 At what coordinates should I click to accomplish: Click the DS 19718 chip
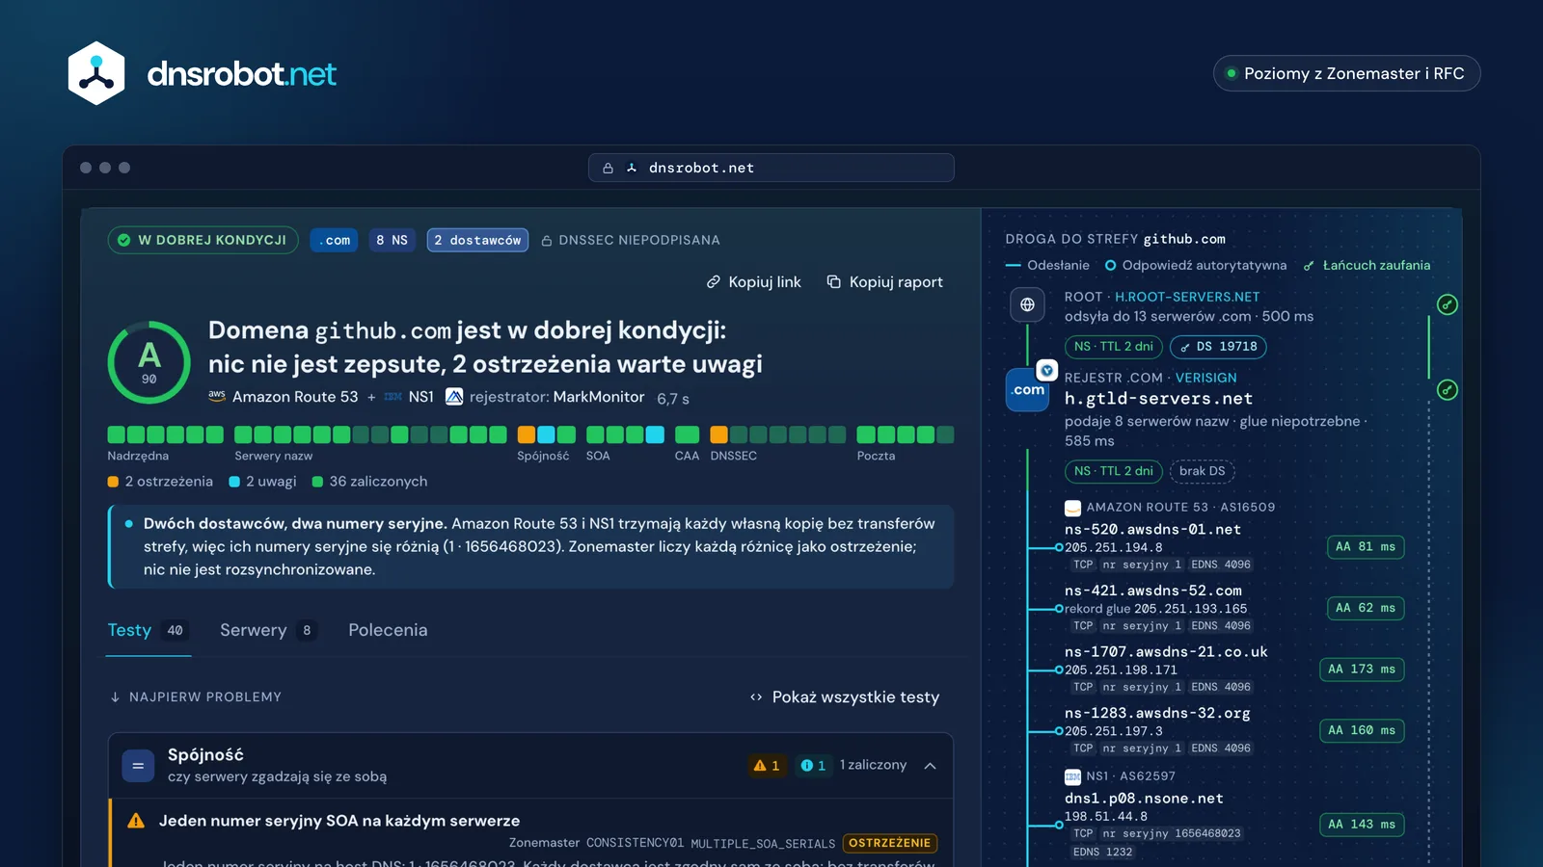1218,347
